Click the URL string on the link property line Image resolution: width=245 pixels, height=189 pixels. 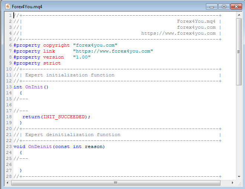coord(113,51)
